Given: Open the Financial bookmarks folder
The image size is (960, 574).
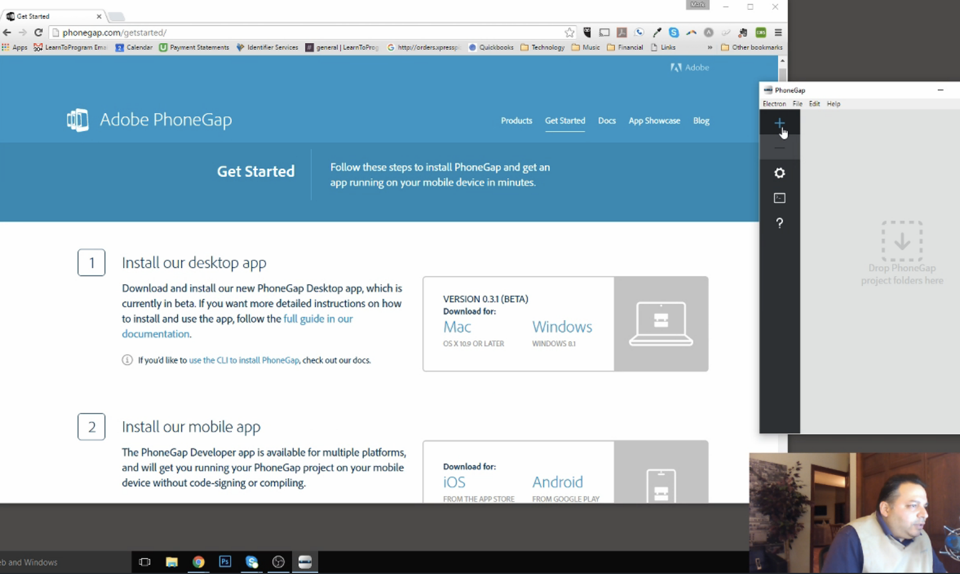Looking at the screenshot, I should [625, 48].
